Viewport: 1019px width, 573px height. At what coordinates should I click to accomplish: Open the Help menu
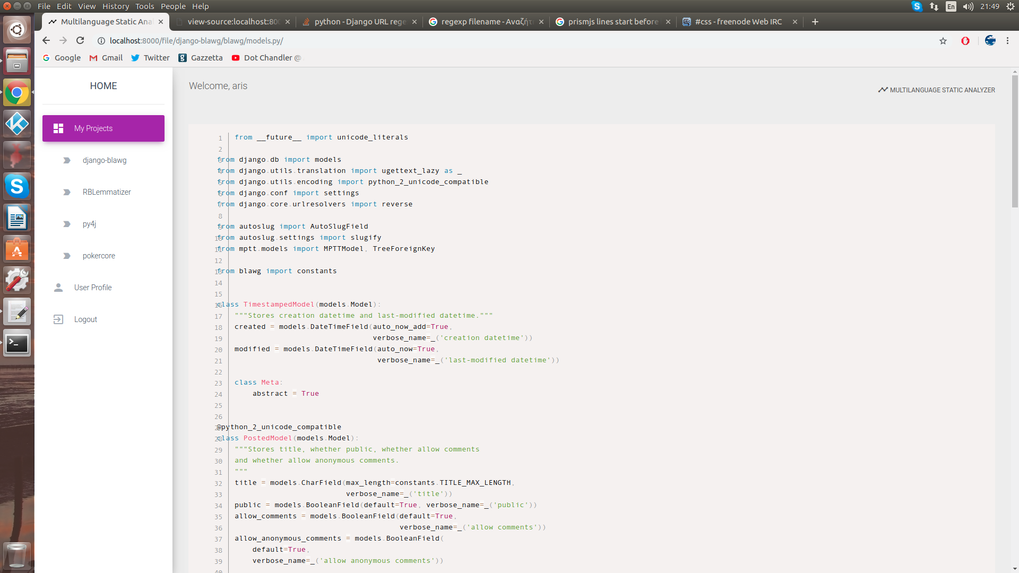point(200,6)
